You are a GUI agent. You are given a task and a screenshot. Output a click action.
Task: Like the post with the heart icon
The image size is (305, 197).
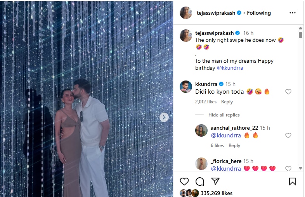[184, 181]
